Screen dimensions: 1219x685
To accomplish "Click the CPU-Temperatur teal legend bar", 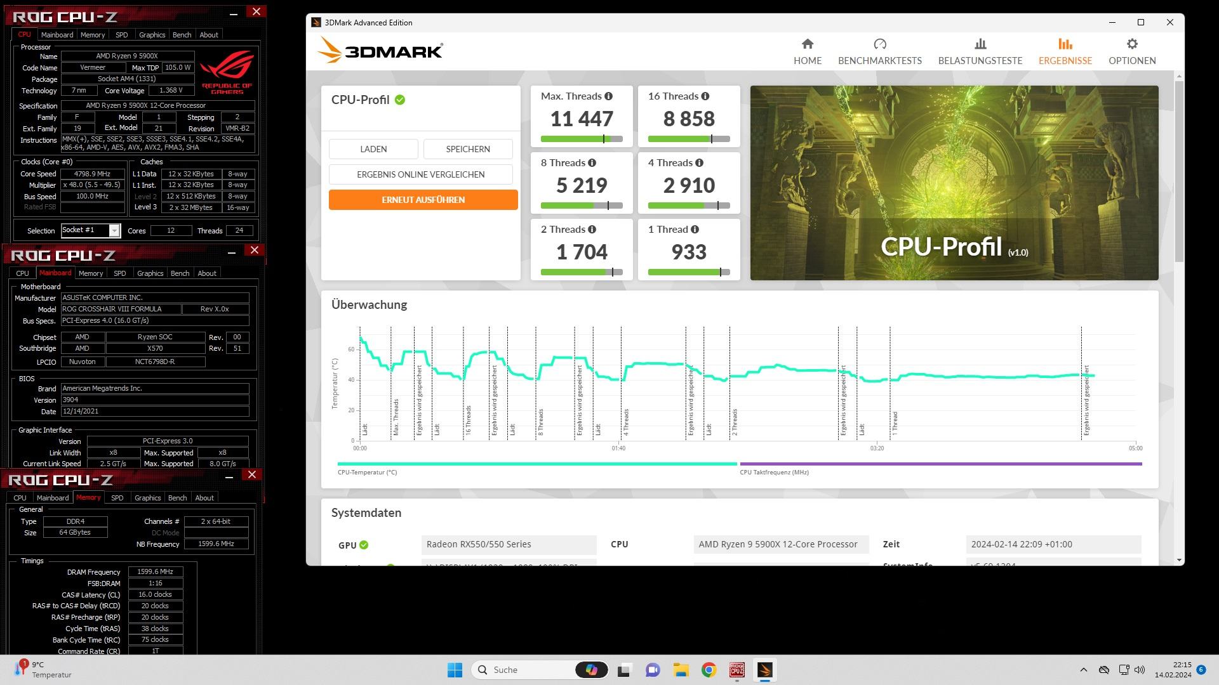I will point(537,464).
